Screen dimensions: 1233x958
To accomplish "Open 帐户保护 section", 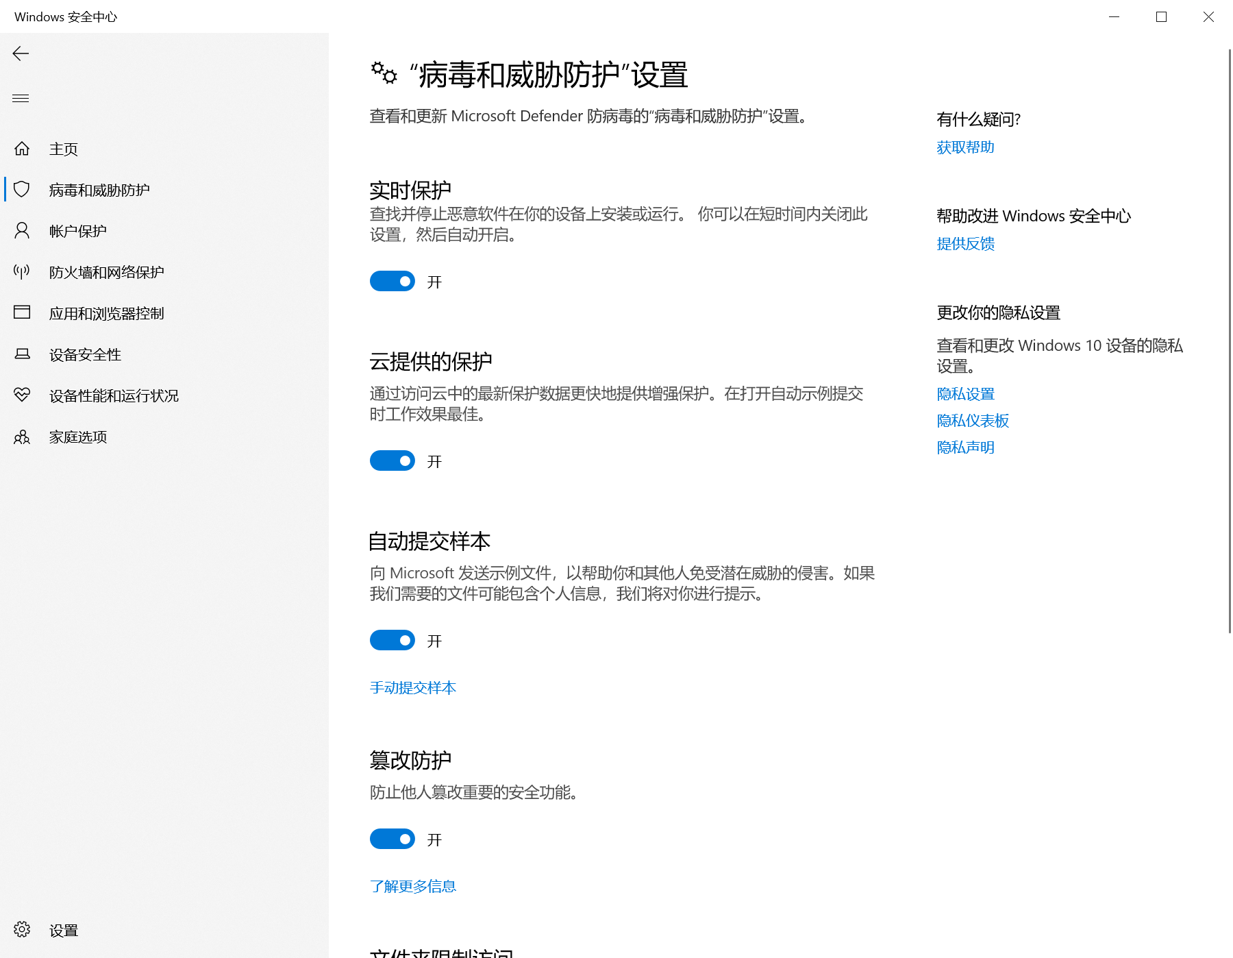I will pyautogui.click(x=164, y=231).
